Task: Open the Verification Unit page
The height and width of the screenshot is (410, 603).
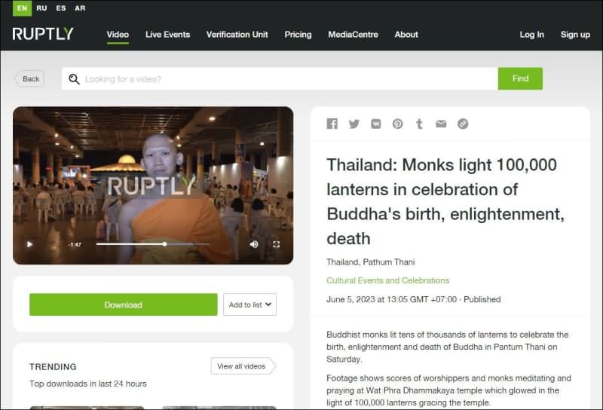Action: click(x=237, y=35)
